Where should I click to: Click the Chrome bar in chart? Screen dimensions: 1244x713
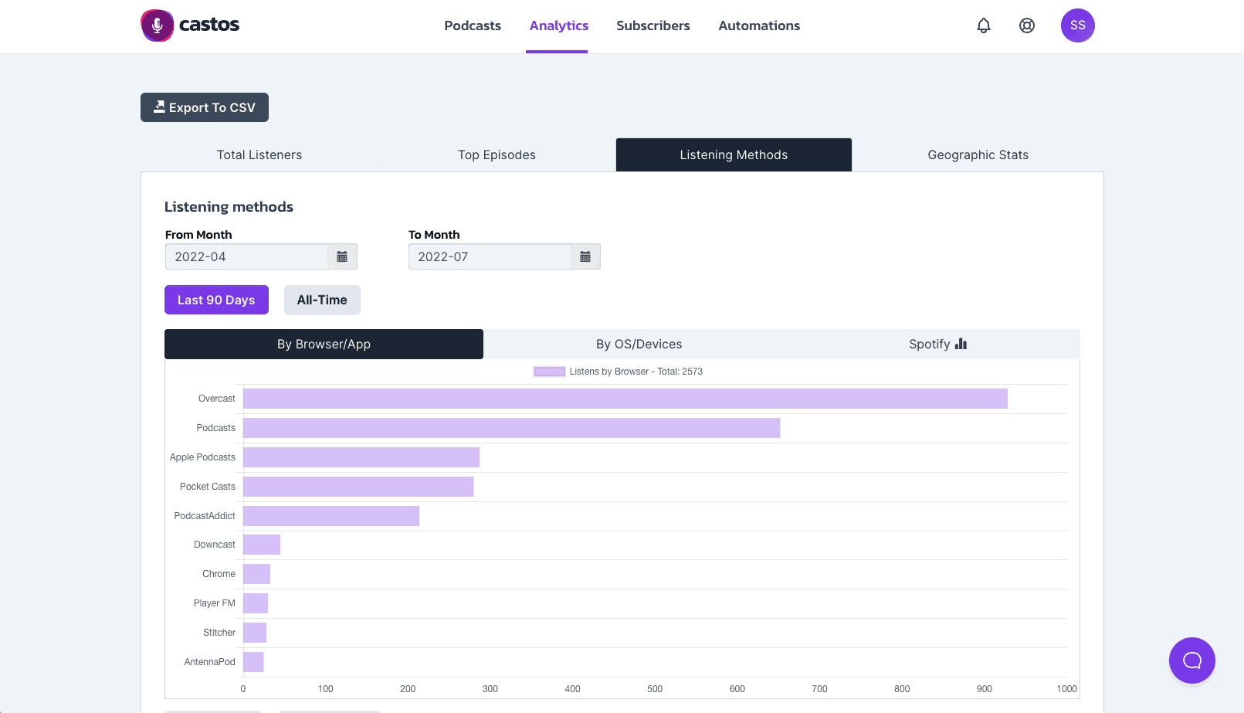pos(256,574)
